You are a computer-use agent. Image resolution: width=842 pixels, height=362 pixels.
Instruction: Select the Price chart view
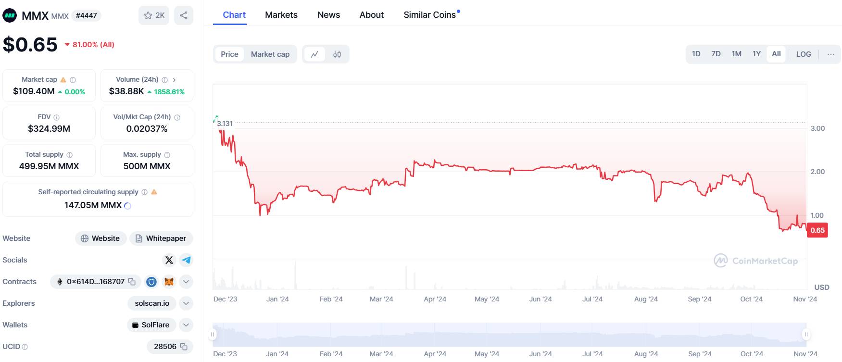[x=229, y=54]
